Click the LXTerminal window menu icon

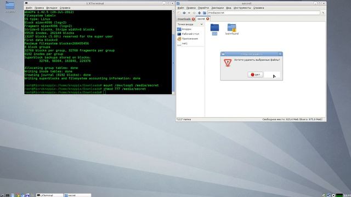(x=26, y=3)
